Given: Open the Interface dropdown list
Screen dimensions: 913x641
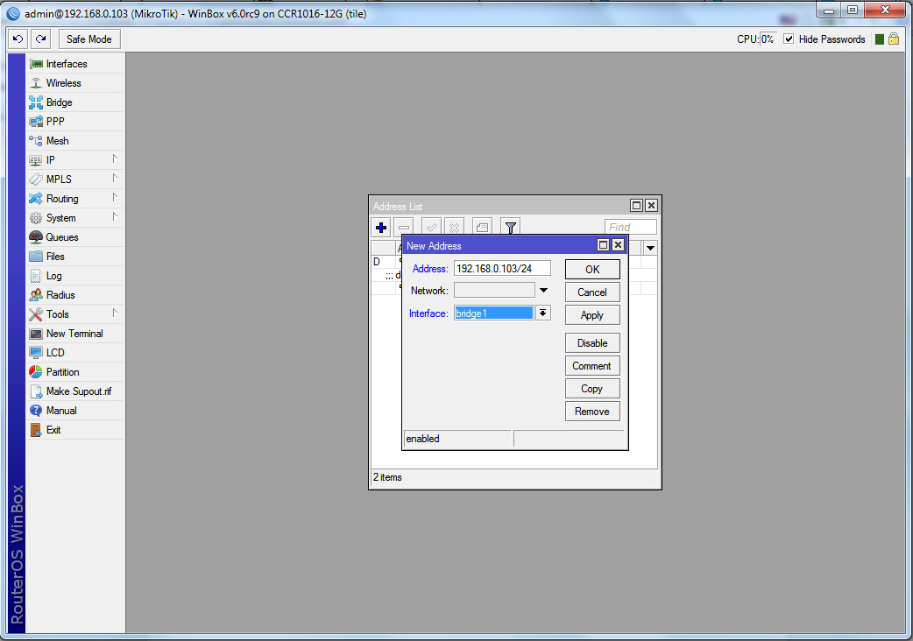Looking at the screenshot, I should click(x=543, y=313).
